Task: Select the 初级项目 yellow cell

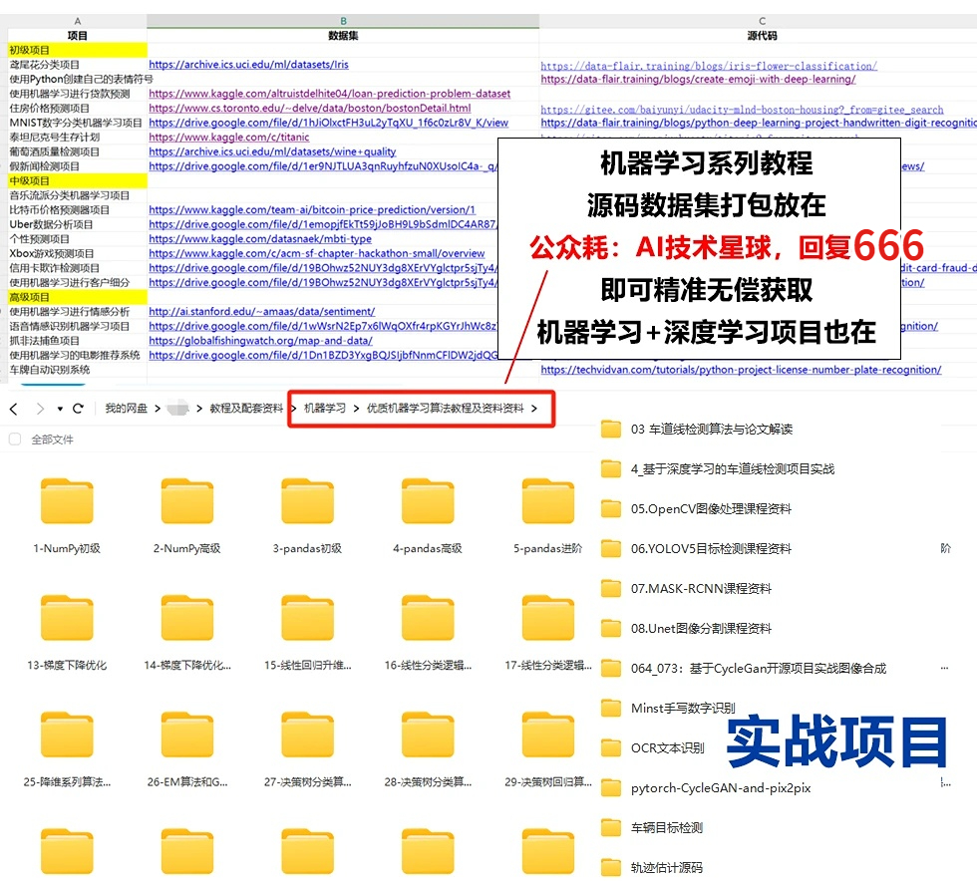Action: point(78,50)
